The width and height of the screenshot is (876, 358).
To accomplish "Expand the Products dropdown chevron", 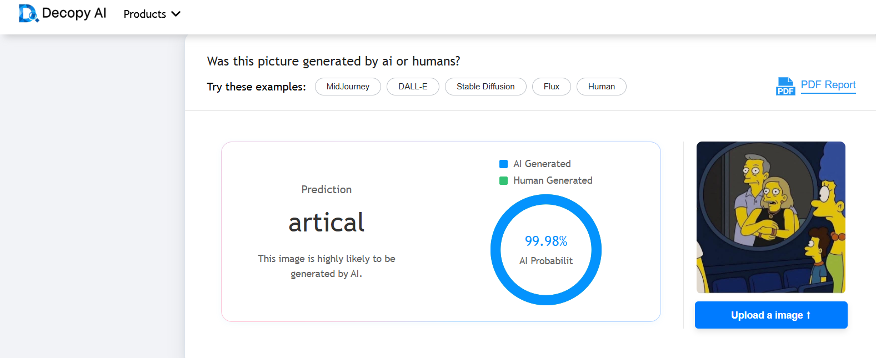I will (176, 14).
